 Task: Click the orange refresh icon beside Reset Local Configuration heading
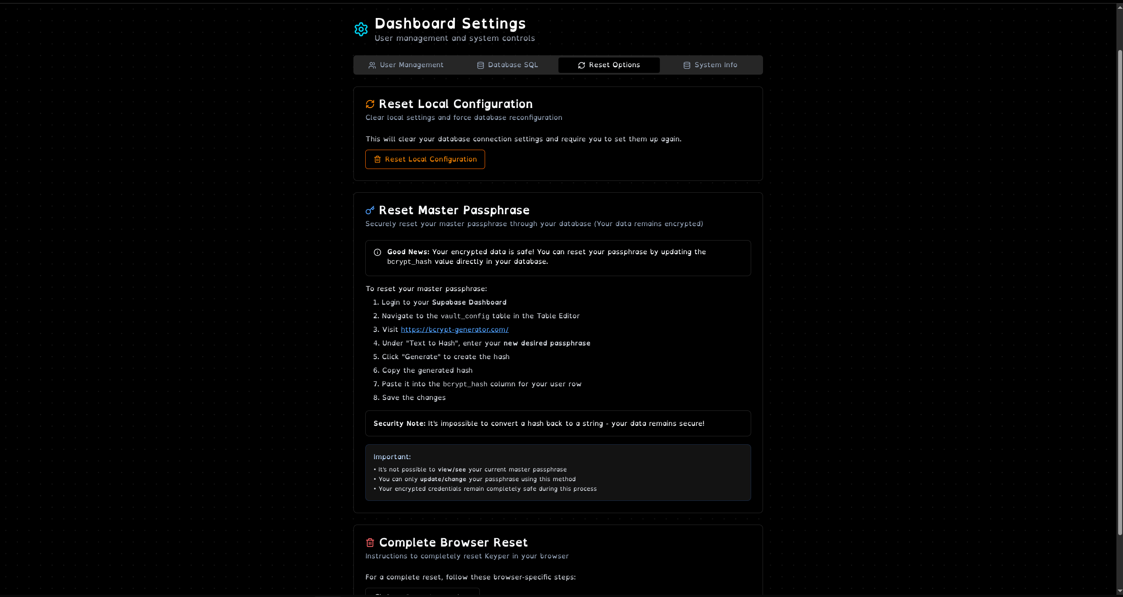pyautogui.click(x=370, y=104)
